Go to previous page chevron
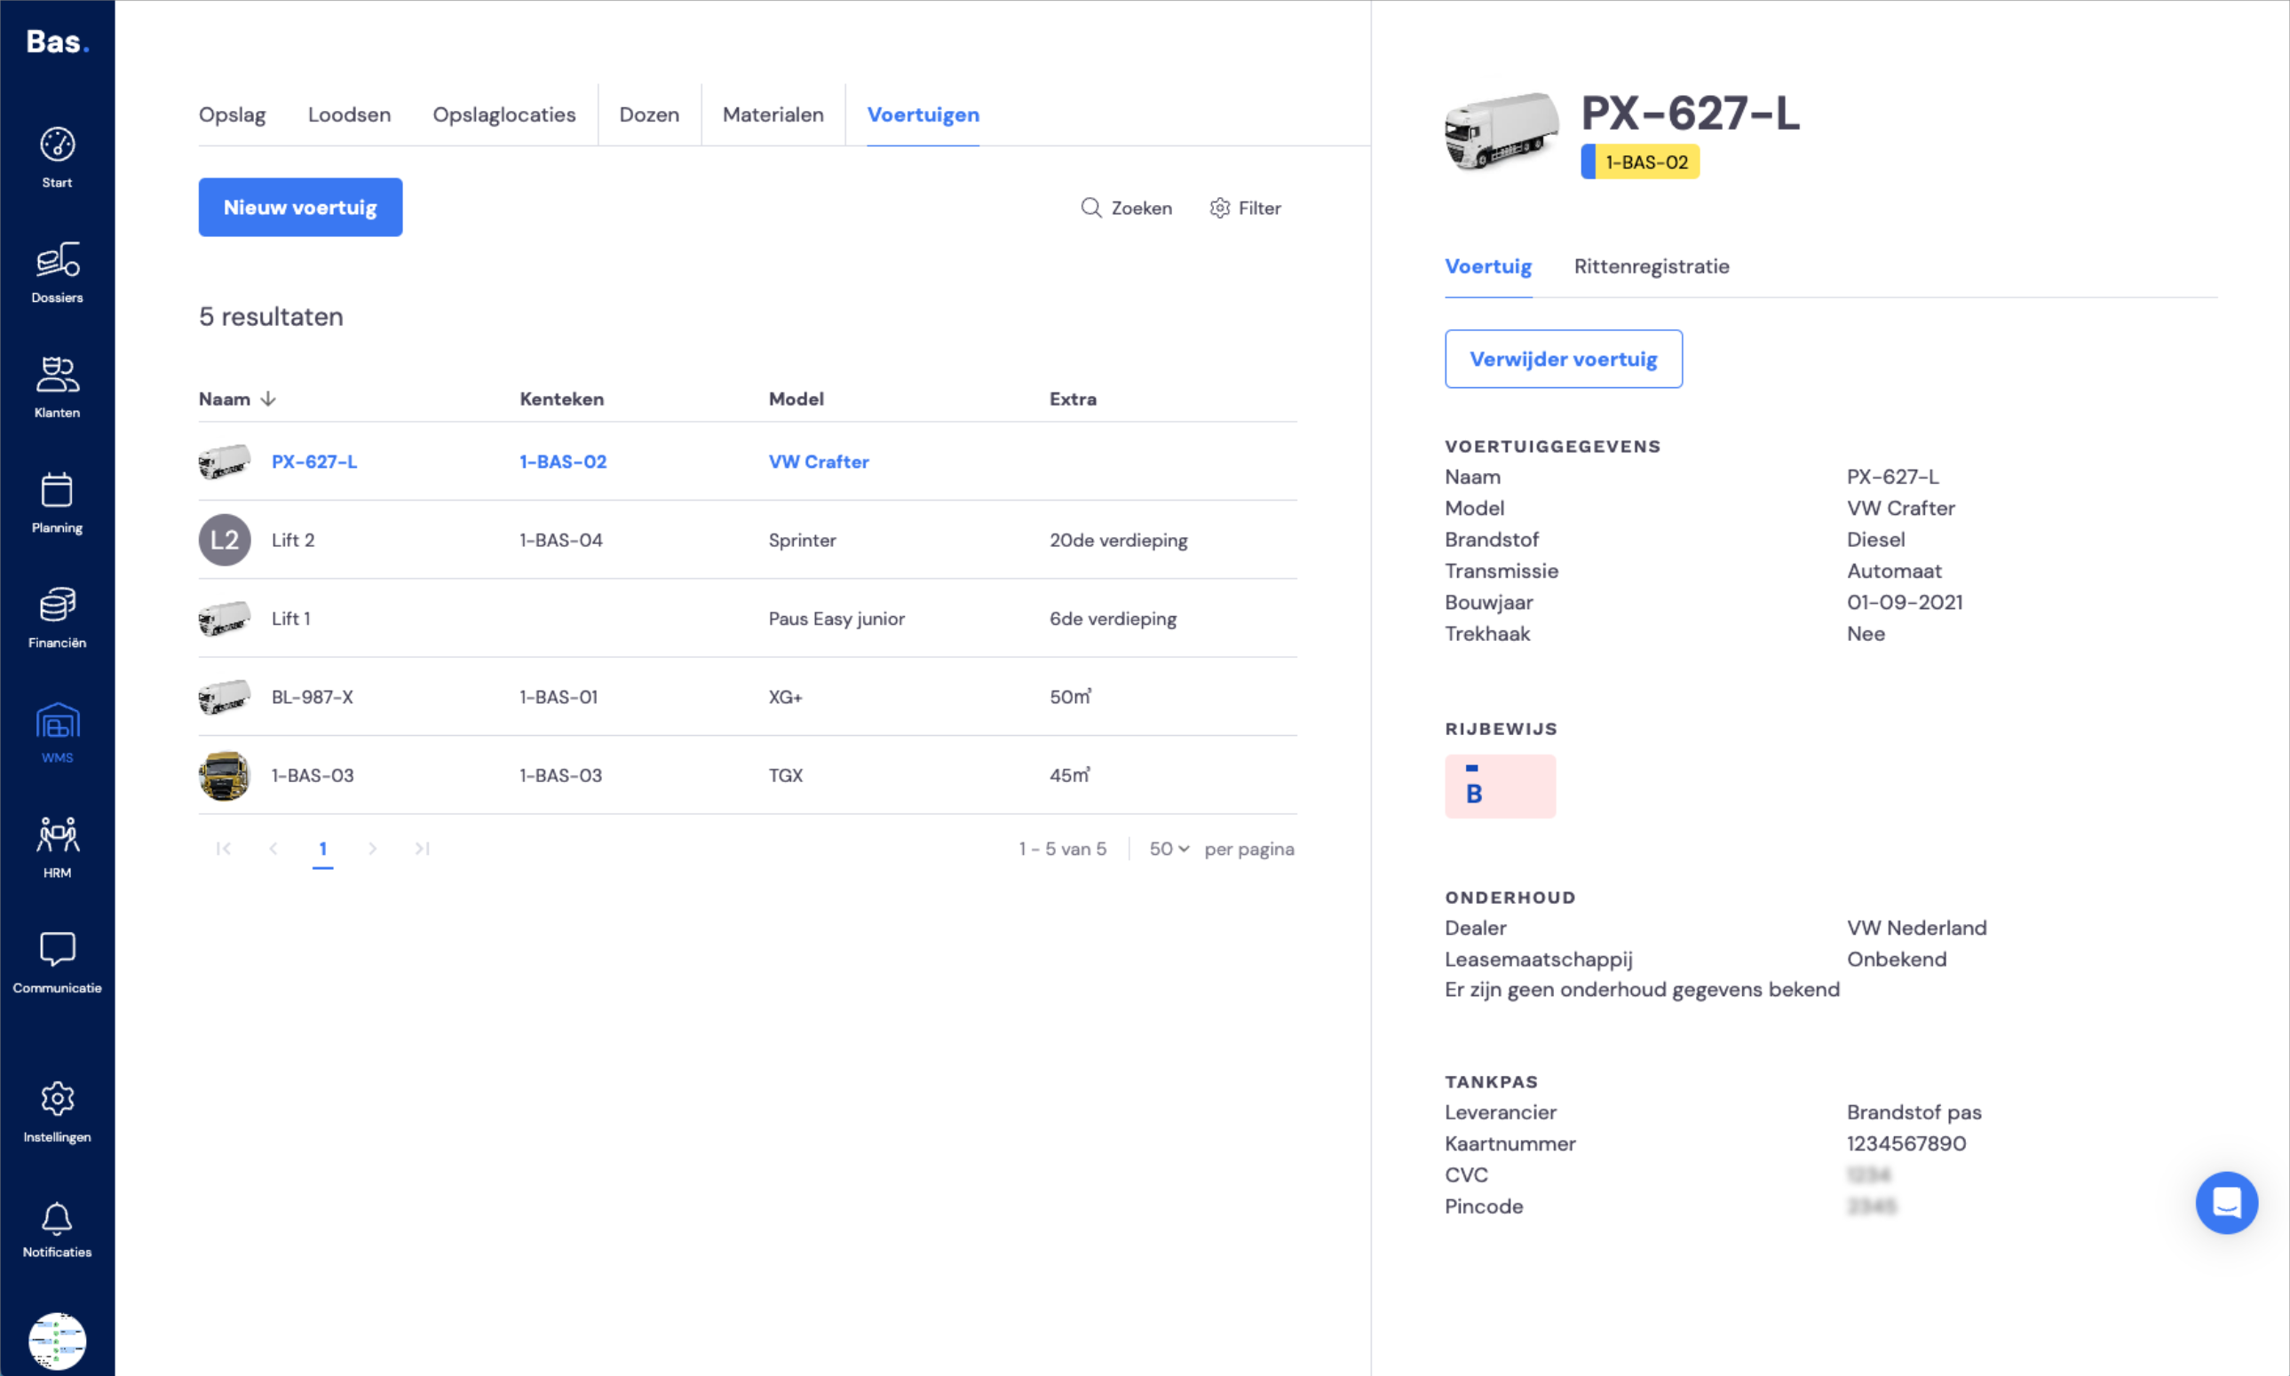The height and width of the screenshot is (1376, 2290). [x=273, y=849]
